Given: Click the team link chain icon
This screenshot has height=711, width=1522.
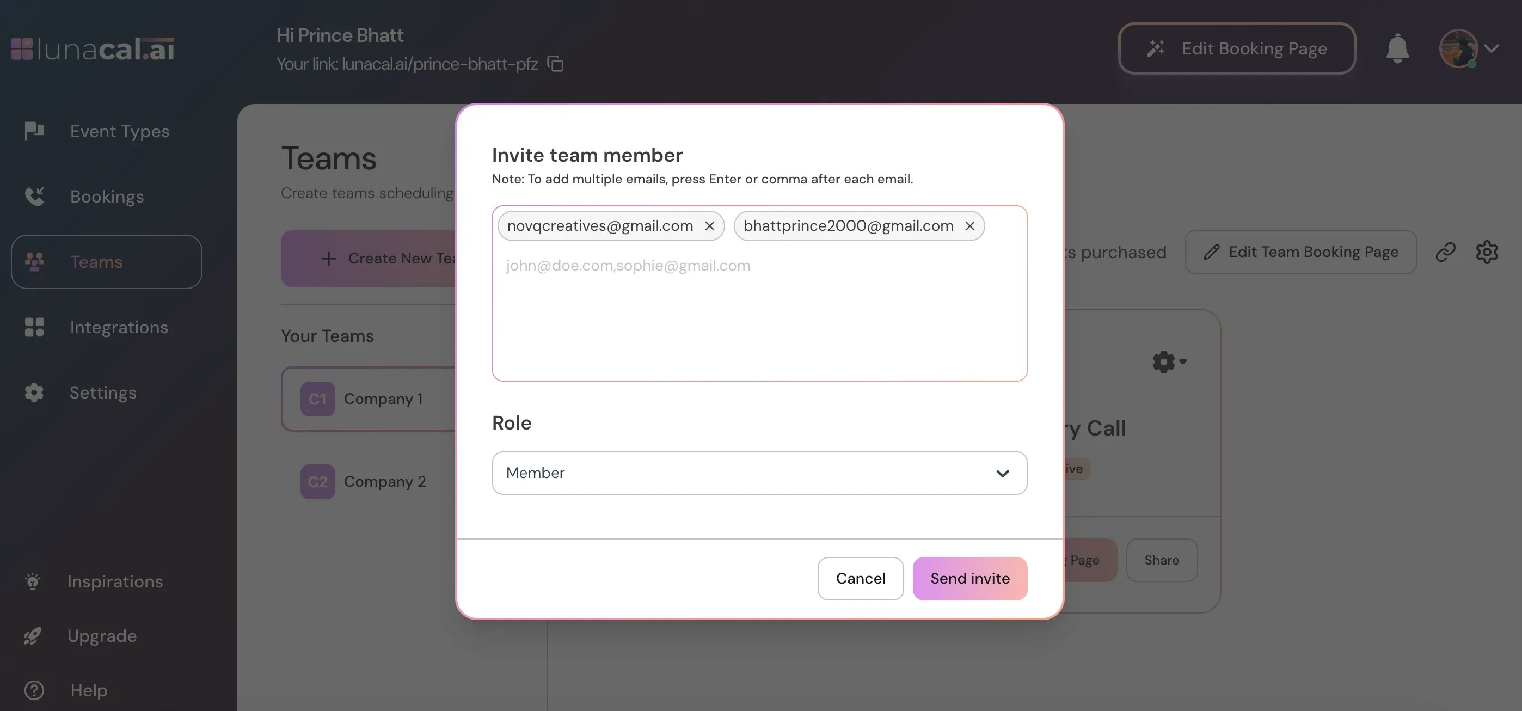Looking at the screenshot, I should [x=1445, y=253].
